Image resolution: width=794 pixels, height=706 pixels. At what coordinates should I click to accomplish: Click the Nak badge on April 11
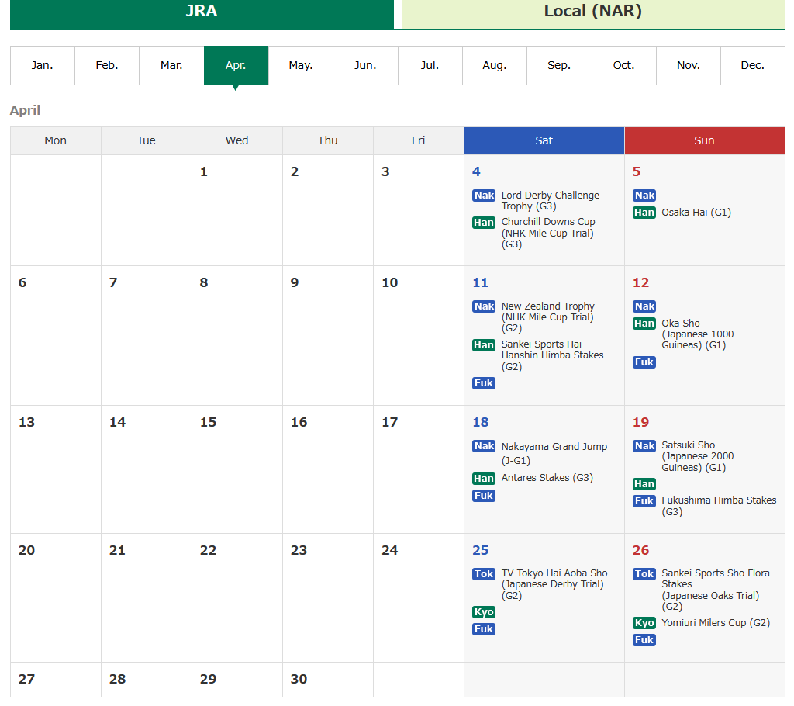click(484, 306)
